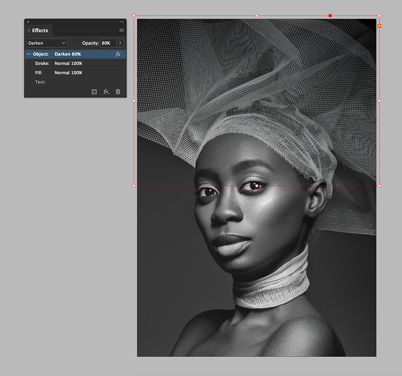Image resolution: width=402 pixels, height=376 pixels.
Task: Open the Opacity value arrow control
Action: pos(120,43)
